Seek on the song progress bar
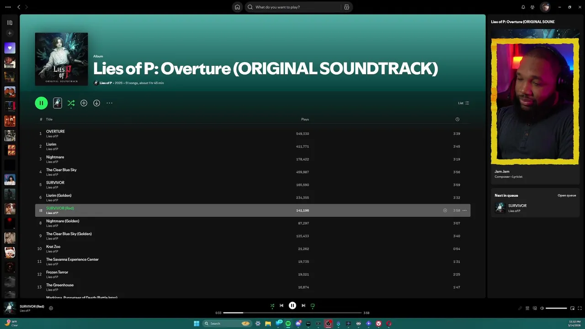 pyautogui.click(x=292, y=313)
